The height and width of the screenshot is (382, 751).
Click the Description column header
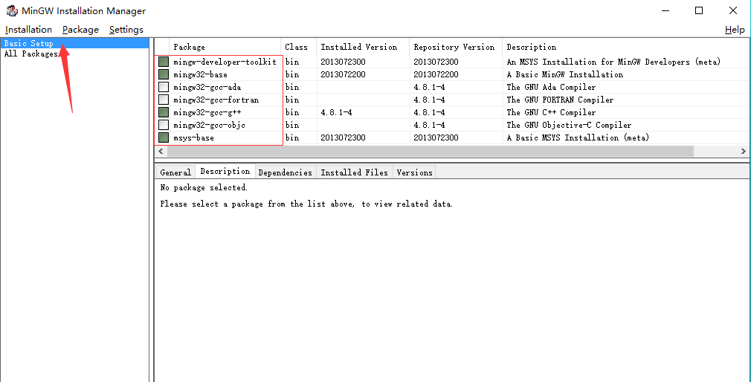click(627, 47)
